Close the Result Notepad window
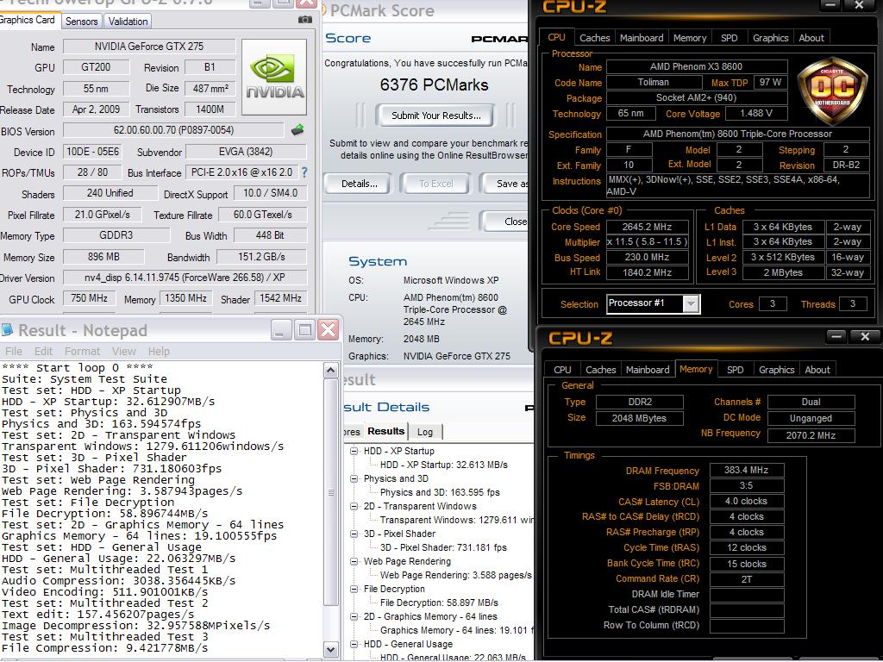This screenshot has width=883, height=662. (328, 330)
